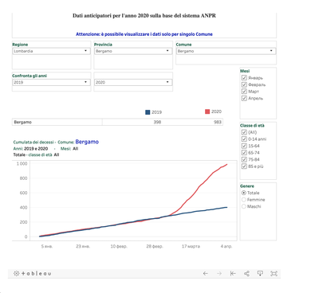Revert view with the reset icon
This screenshot has width=319, height=293.
(233, 273)
